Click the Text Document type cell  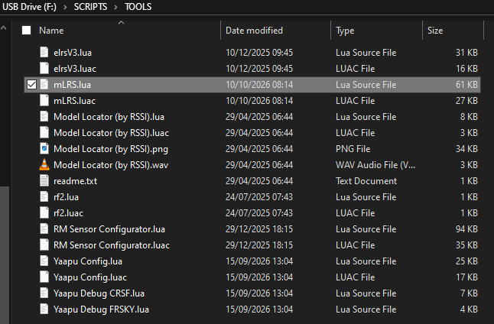pos(366,181)
